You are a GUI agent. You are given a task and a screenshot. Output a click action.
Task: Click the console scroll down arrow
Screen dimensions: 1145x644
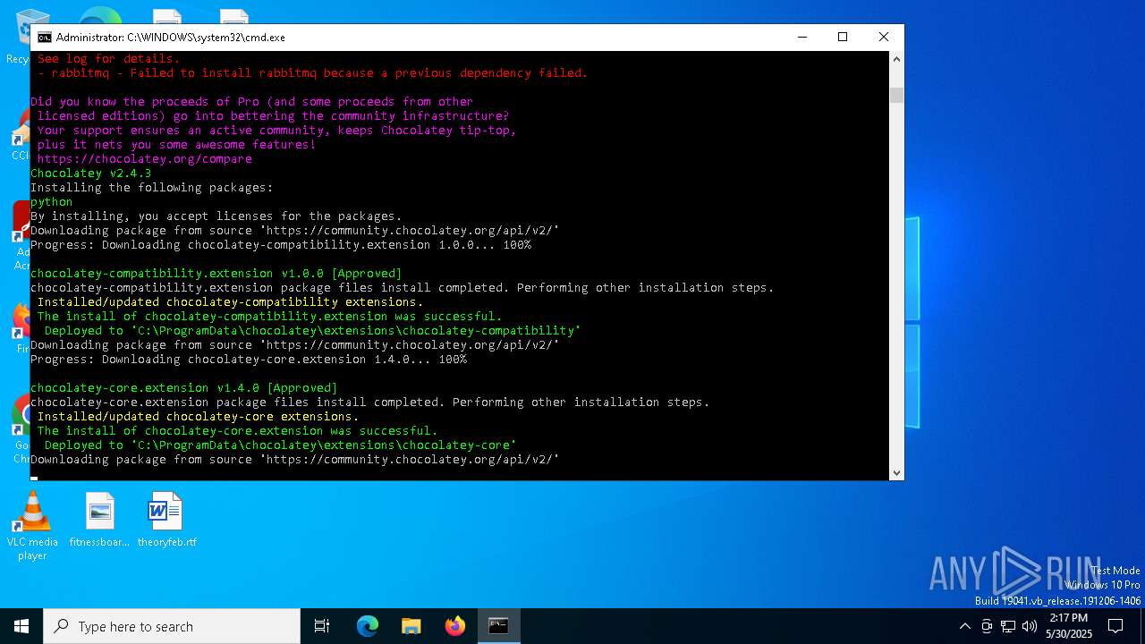point(896,472)
